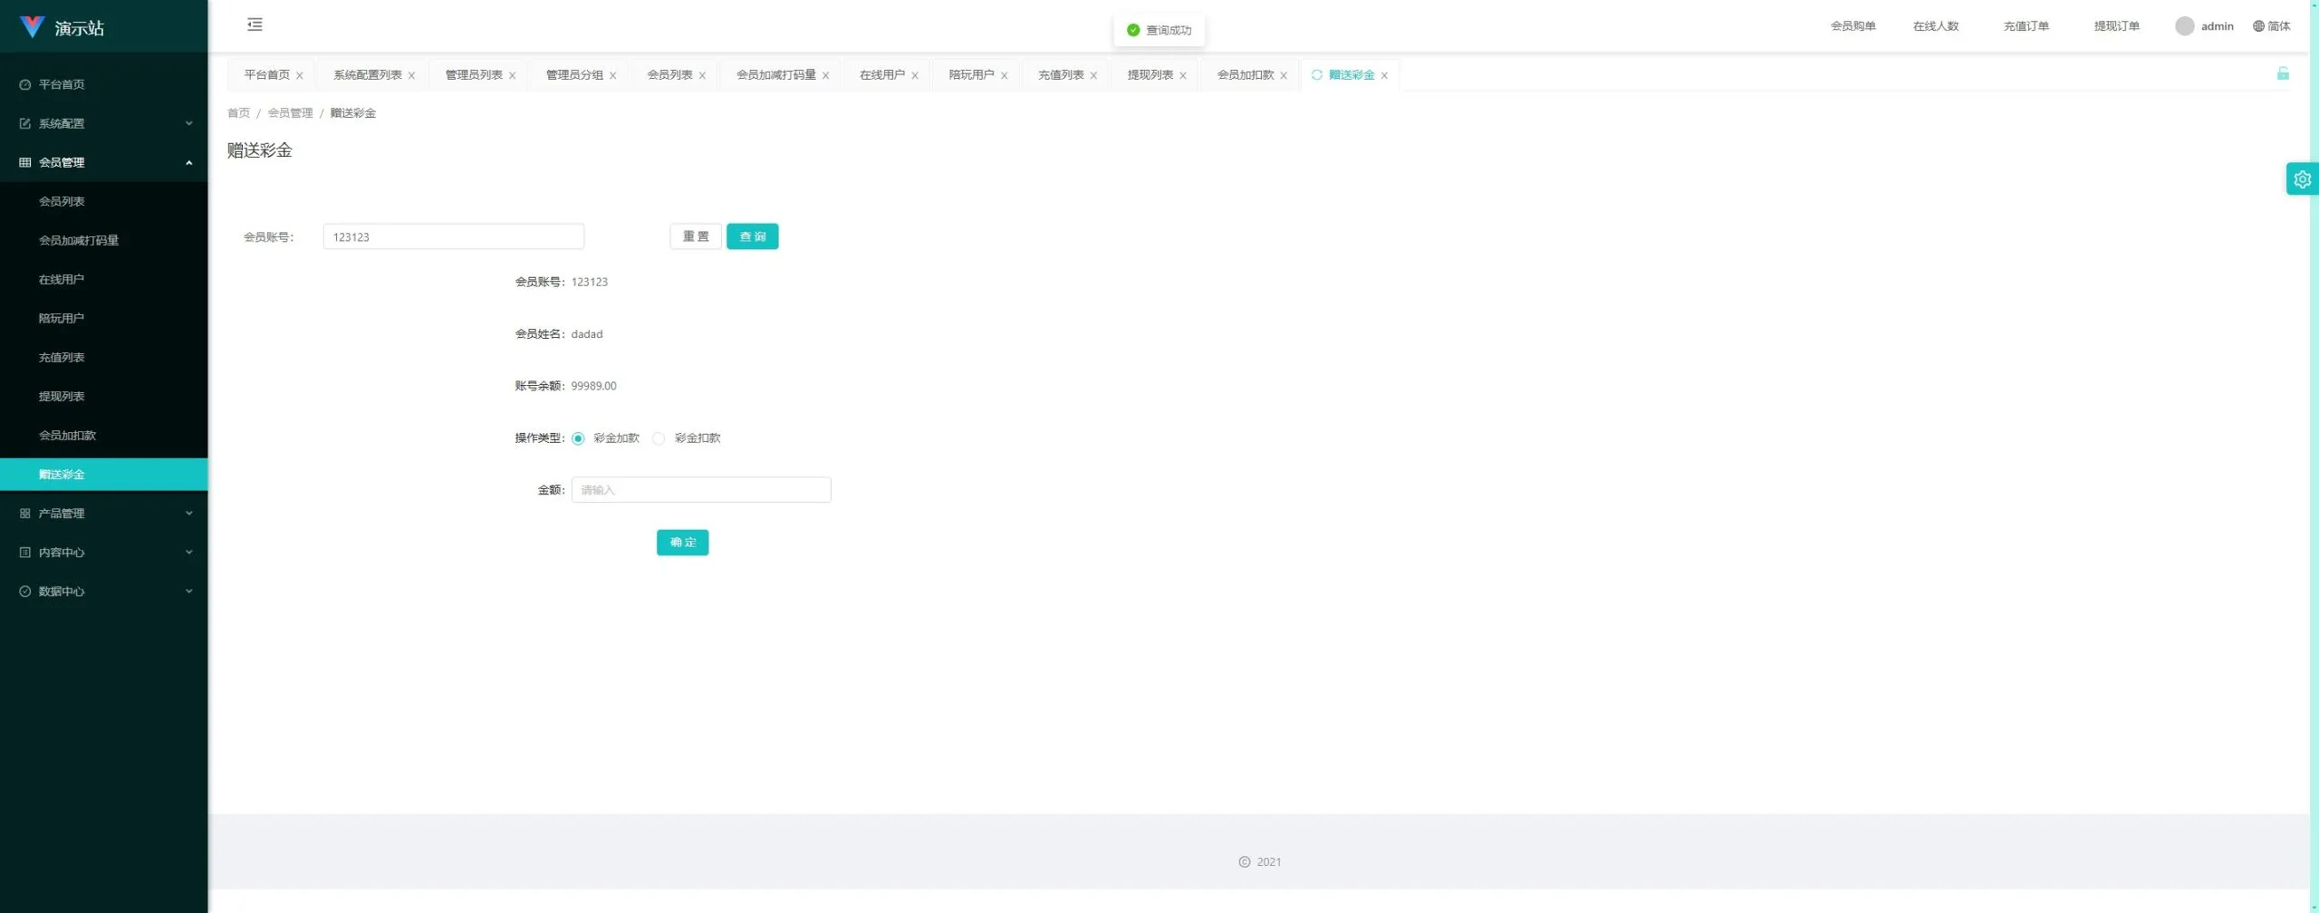Click the 会员管理 breadcrumb link

(290, 113)
